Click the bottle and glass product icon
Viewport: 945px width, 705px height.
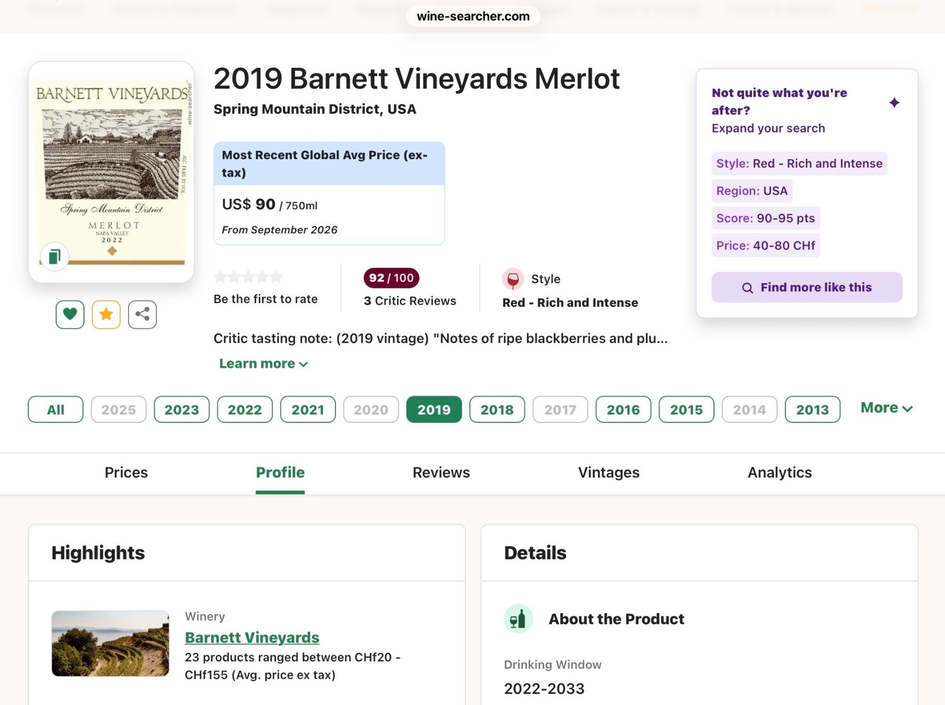point(518,618)
